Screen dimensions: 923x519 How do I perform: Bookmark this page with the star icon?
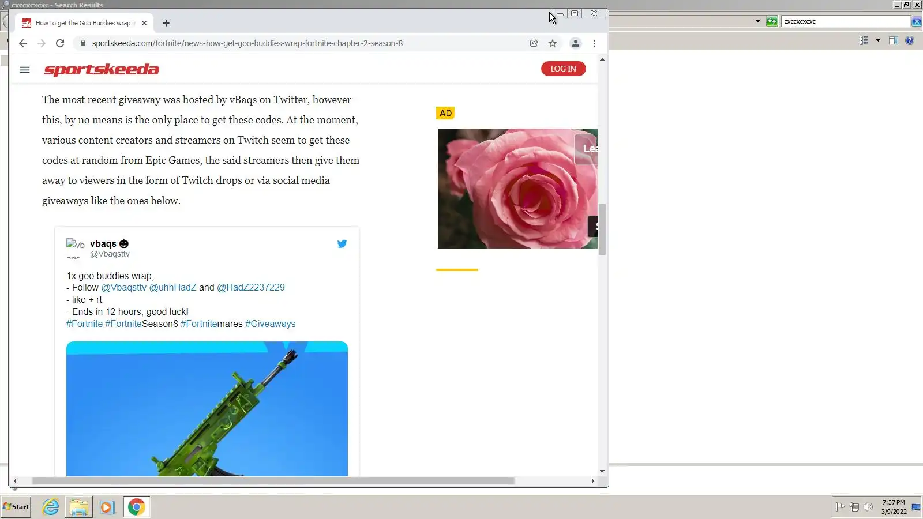point(553,43)
